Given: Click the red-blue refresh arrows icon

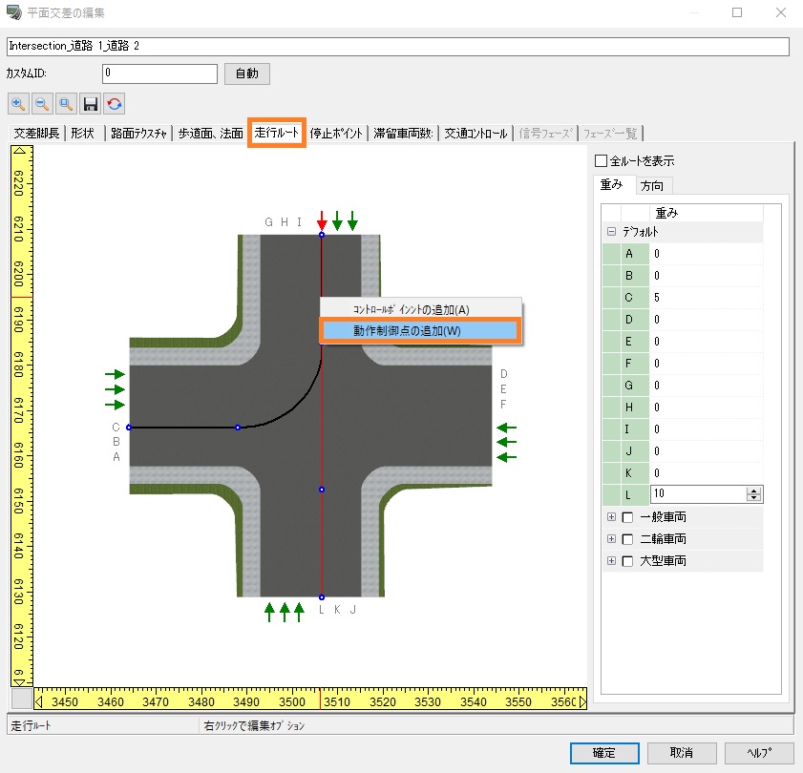Looking at the screenshot, I should pos(115,103).
